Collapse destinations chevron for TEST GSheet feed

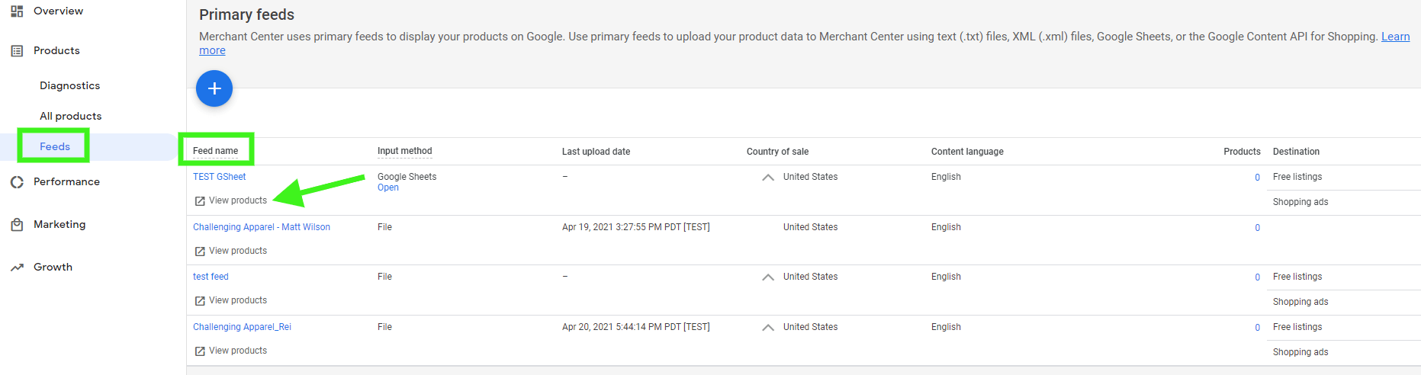pos(768,178)
